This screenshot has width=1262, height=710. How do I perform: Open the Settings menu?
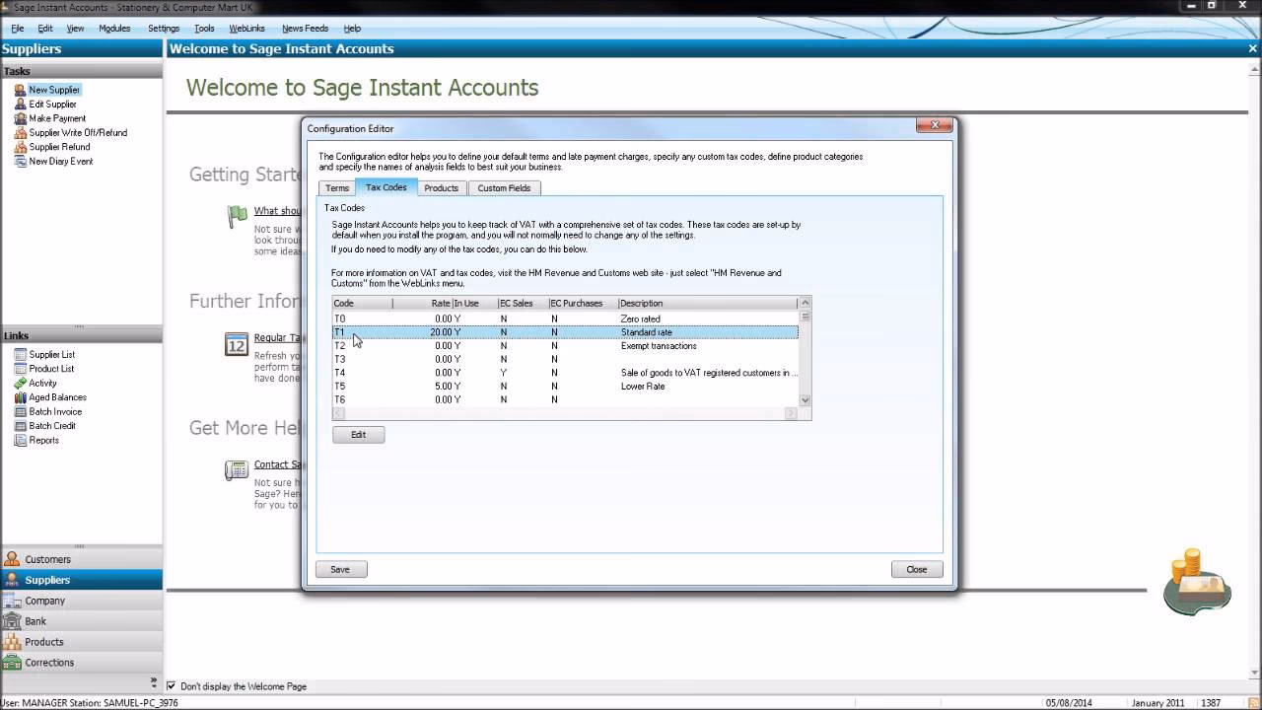[164, 29]
